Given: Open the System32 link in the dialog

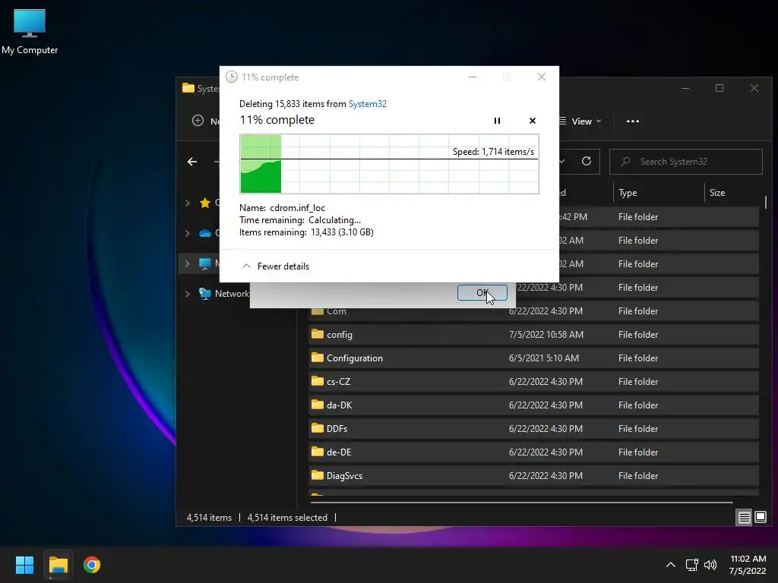Looking at the screenshot, I should [367, 103].
